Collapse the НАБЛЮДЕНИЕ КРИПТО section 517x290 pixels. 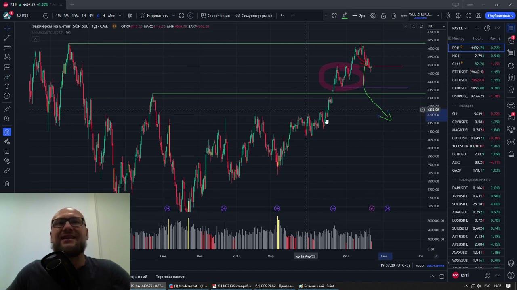coord(455,180)
